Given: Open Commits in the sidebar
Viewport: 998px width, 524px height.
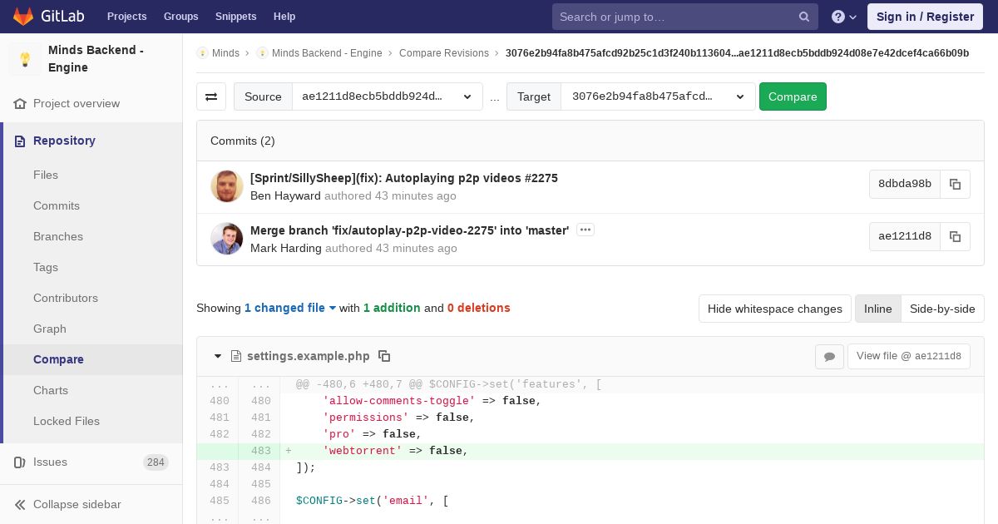Looking at the screenshot, I should pos(57,205).
